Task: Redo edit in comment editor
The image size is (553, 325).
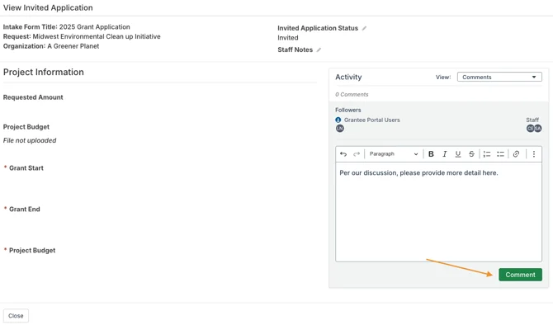Action: tap(357, 154)
